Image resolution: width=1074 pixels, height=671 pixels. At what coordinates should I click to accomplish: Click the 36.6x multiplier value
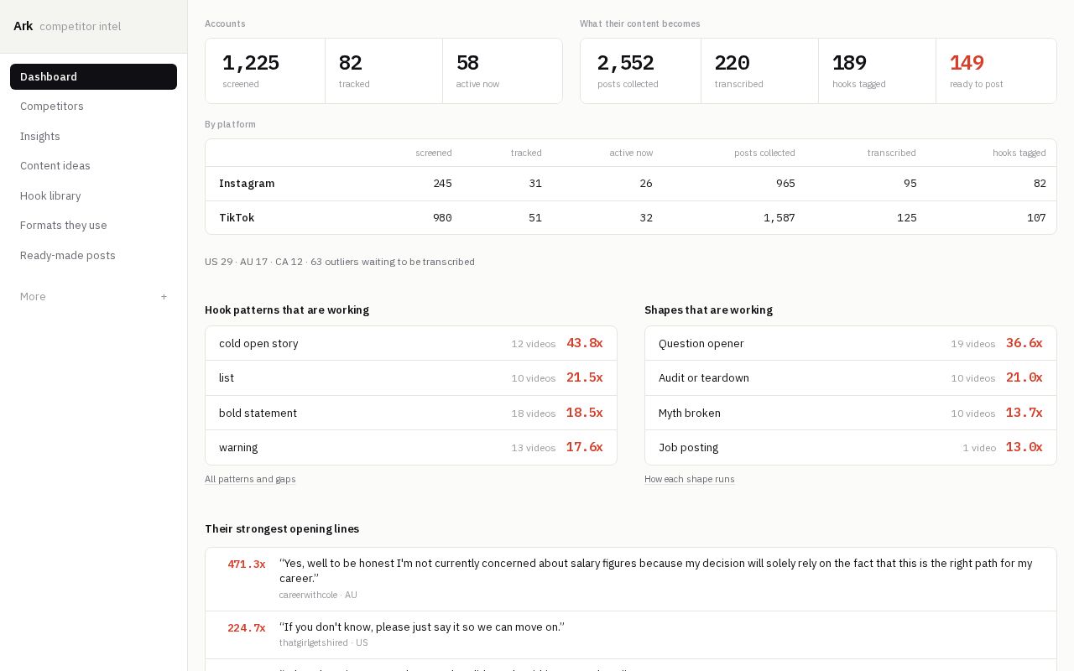(x=1024, y=343)
